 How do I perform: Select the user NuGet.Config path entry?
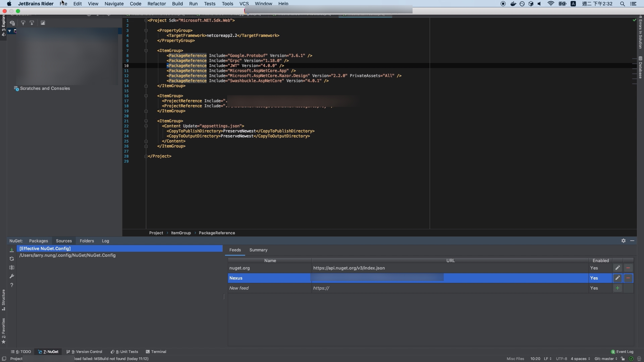click(x=67, y=255)
